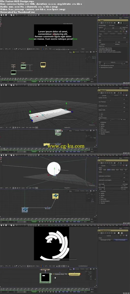Toggle Wire display in Ribbon3D viewer toolbar

27,127
